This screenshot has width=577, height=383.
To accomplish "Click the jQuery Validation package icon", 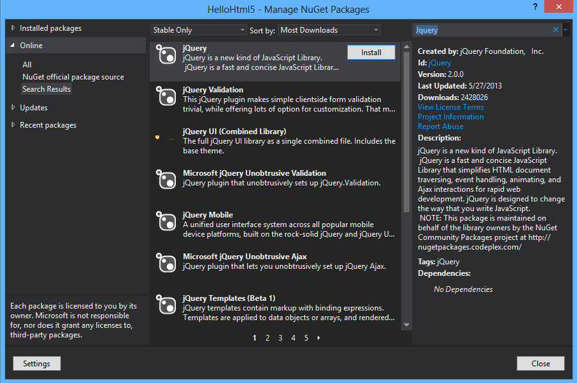I will pyautogui.click(x=166, y=97).
